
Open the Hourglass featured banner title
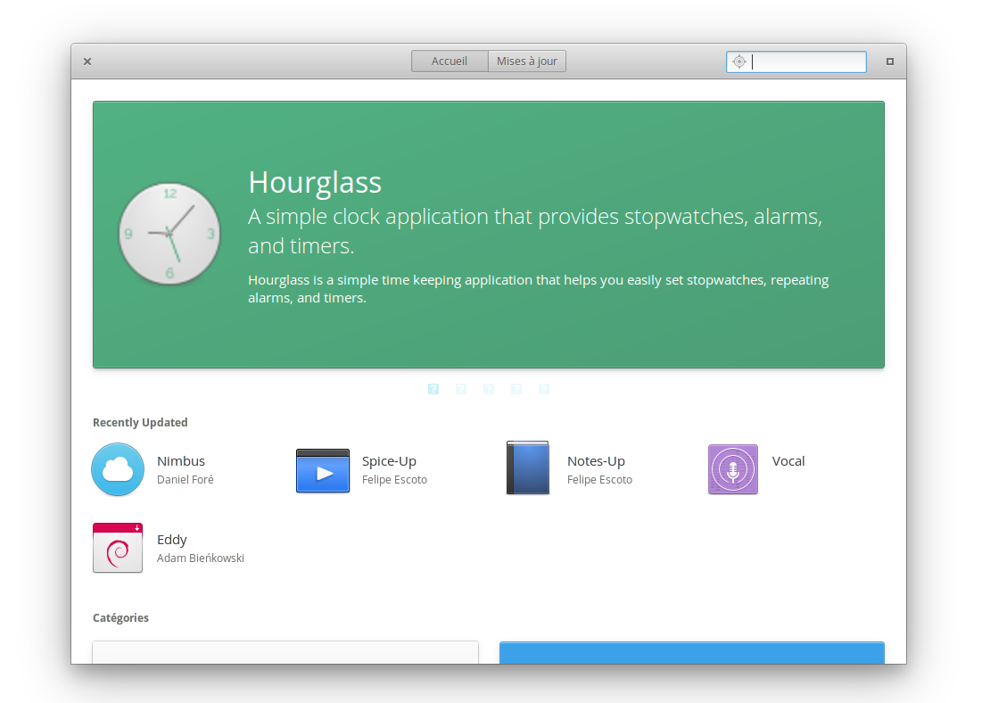[315, 182]
